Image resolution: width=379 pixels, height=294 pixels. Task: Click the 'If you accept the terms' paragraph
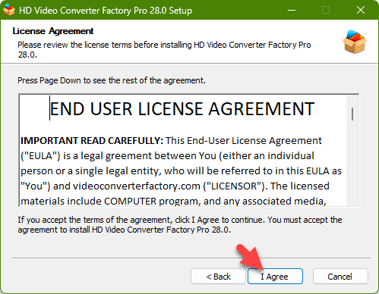coord(180,225)
